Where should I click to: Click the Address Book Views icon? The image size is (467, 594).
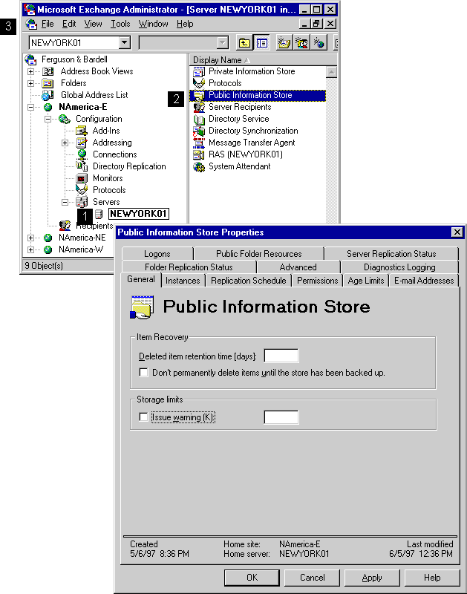point(48,71)
